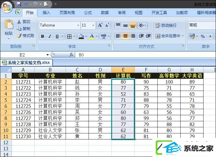The image size is (216, 157).
Task: Save the workbook using the floppy disk icon
Action: [19, 4]
